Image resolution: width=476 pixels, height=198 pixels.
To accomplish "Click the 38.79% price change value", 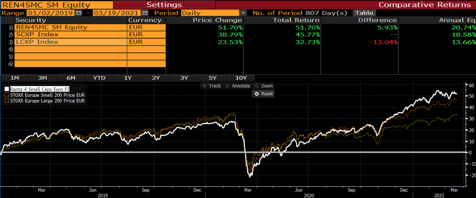I will point(230,35).
